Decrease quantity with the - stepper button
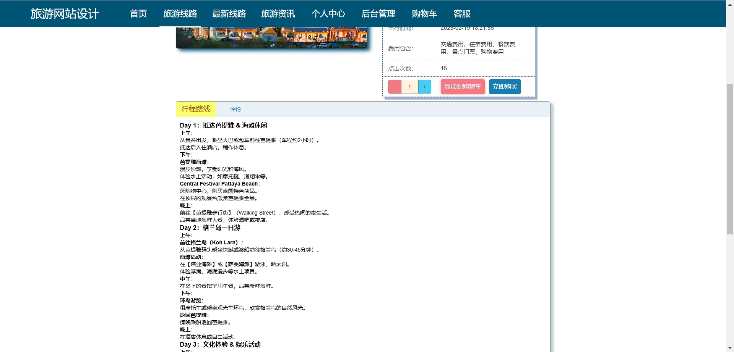This screenshot has height=352, width=734. pyautogui.click(x=394, y=87)
